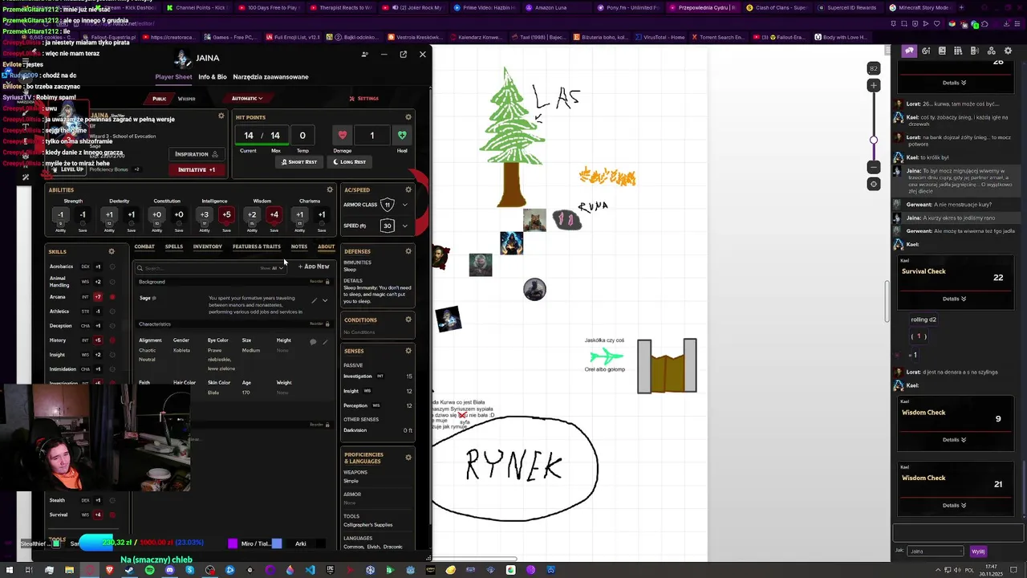Image resolution: width=1027 pixels, height=578 pixels.
Task: Open the Show All filter dropdown
Action: click(271, 268)
